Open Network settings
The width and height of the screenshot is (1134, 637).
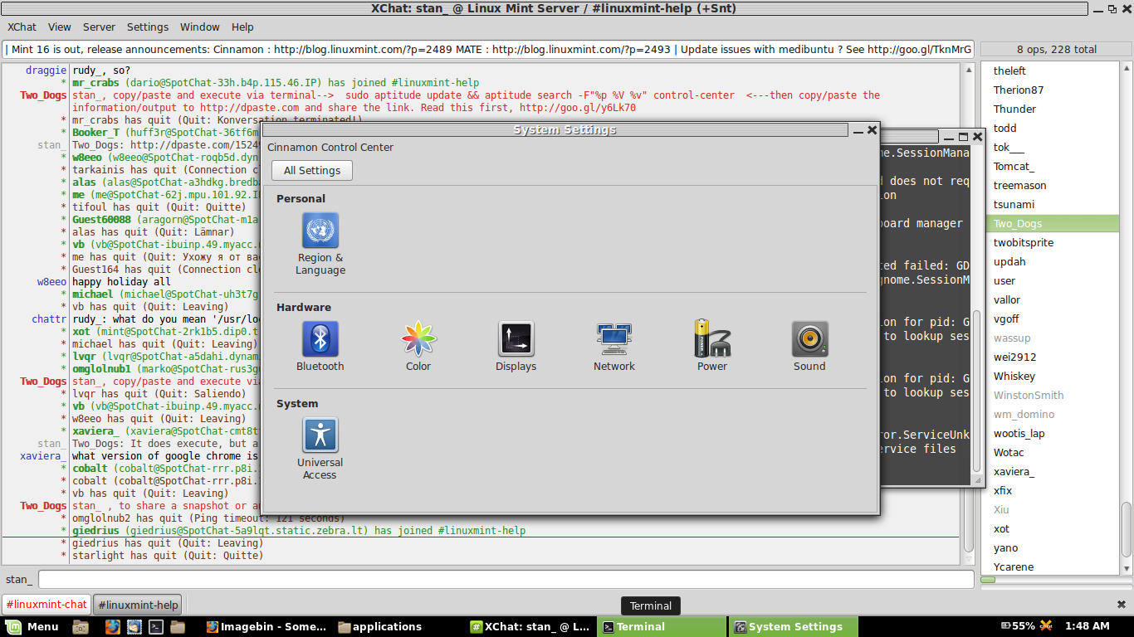click(614, 347)
